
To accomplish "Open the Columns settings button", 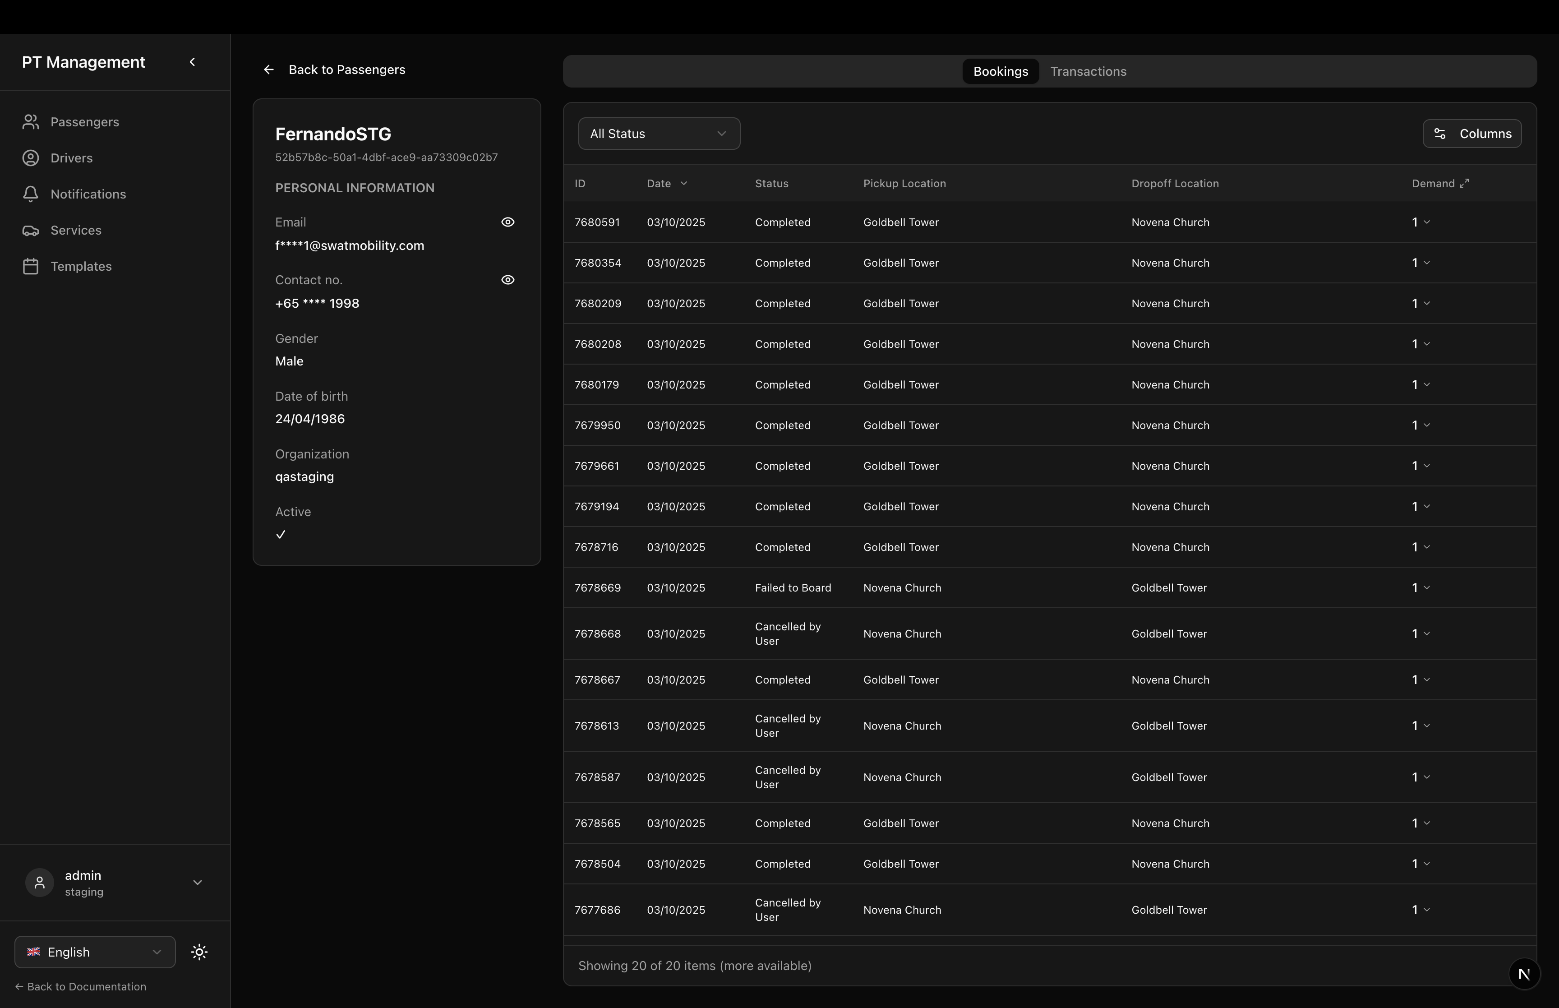I will [x=1471, y=134].
